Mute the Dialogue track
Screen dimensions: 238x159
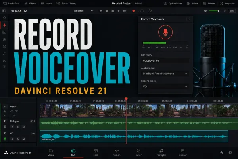[x=23, y=126]
